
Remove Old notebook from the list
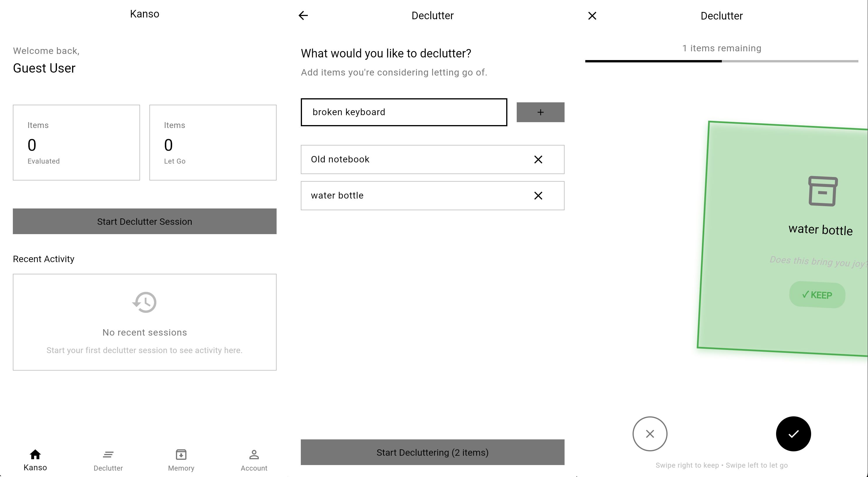click(x=538, y=159)
